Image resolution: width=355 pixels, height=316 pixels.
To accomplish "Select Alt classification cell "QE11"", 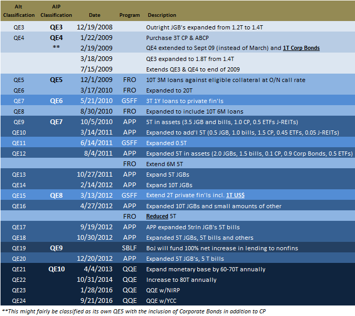I will click(x=19, y=143).
